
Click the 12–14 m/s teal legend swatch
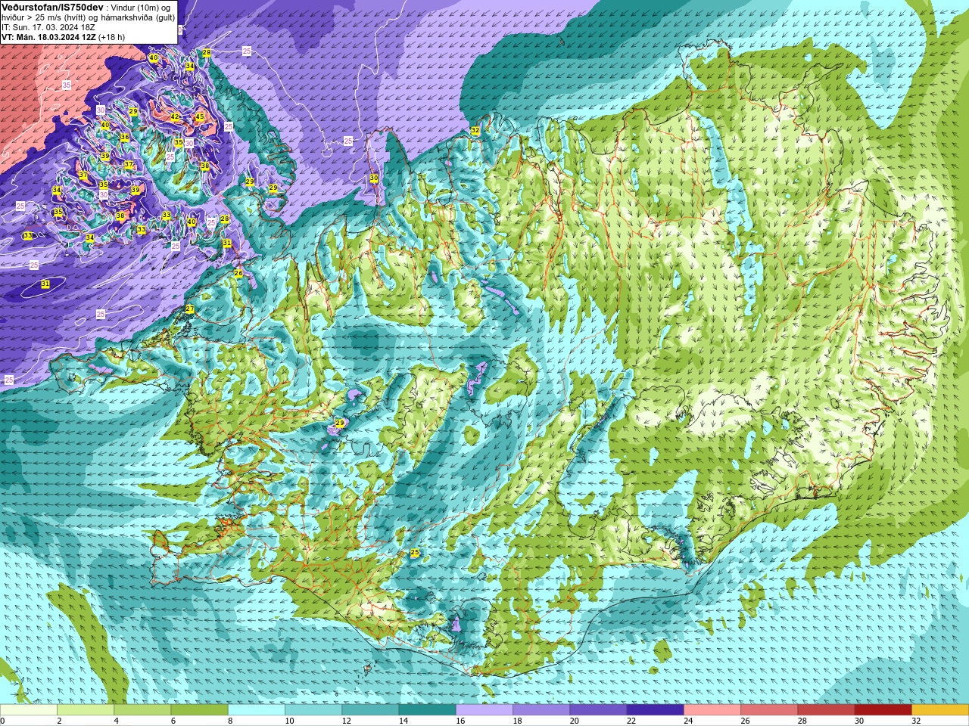[x=370, y=710]
